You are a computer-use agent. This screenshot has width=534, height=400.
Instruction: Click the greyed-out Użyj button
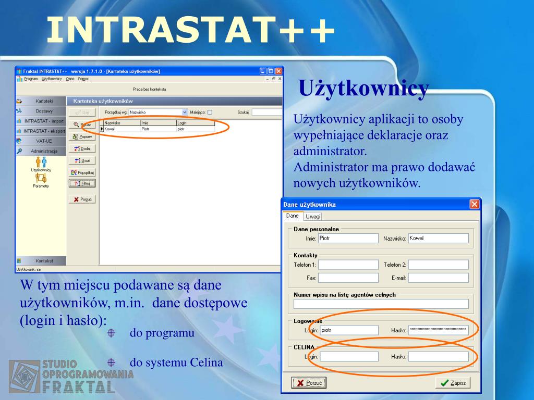tap(82, 113)
